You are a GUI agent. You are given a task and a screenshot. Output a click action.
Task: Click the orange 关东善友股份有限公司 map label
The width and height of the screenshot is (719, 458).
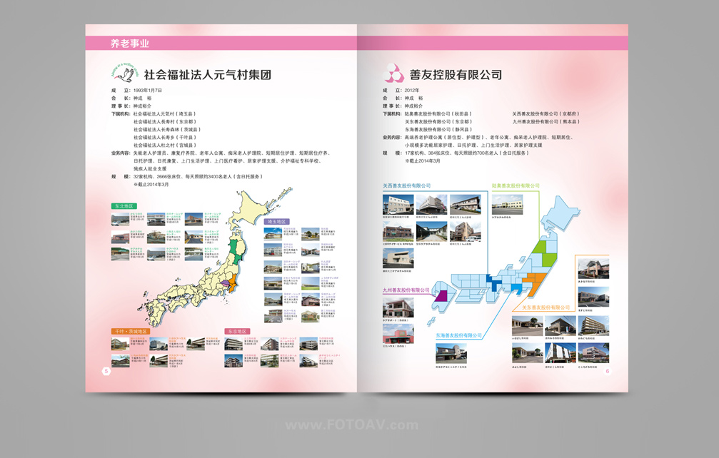coord(545,307)
